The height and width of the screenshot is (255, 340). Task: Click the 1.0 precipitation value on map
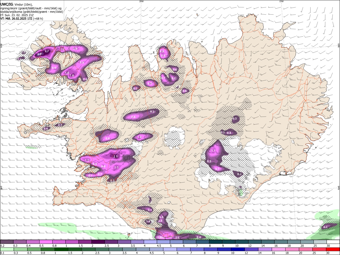140,137
